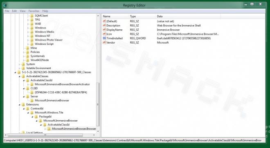Click the tree pane vertical scrollbar thumb
270x148 pixels.
click(x=98, y=104)
